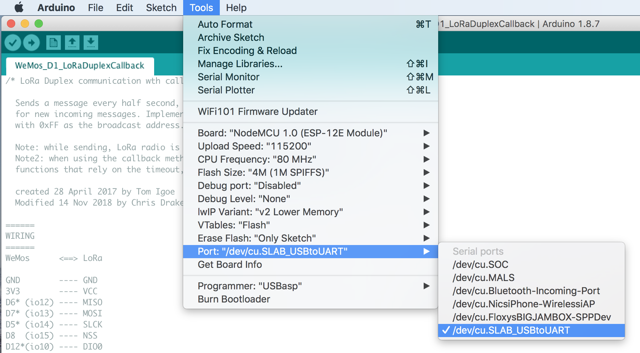Image resolution: width=640 pixels, height=353 pixels.
Task: Launch the Serial Plotter
Action: click(310, 90)
